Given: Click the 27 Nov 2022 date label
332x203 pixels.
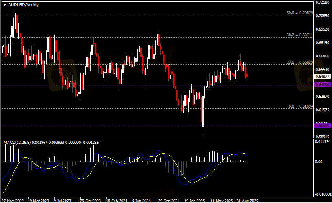Looking at the screenshot, I should click(13, 201).
